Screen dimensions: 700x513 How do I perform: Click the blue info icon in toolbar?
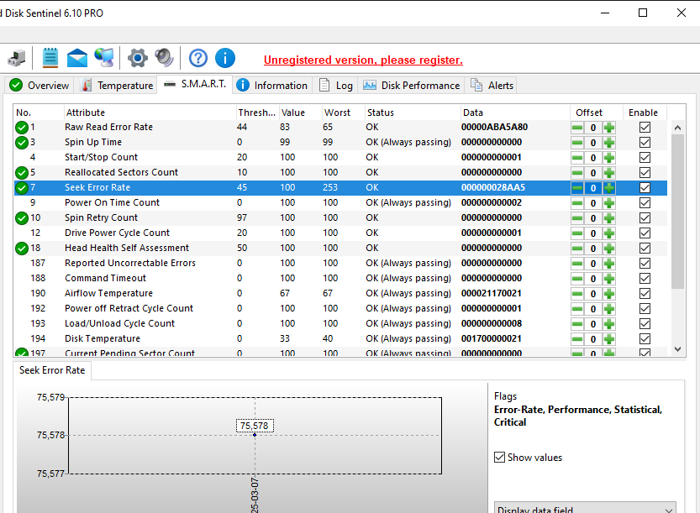(225, 58)
